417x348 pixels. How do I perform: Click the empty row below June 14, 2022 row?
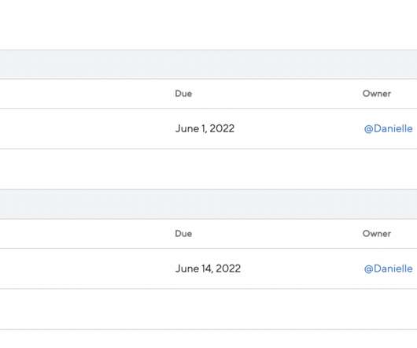click(x=208, y=309)
